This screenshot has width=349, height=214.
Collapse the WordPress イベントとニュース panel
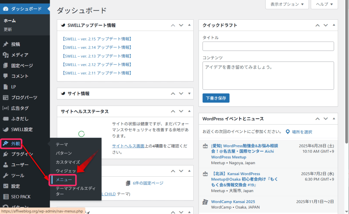(x=334, y=119)
